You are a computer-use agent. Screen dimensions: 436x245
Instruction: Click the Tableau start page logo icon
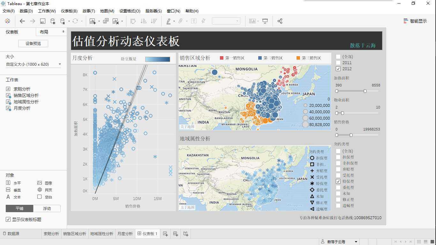tap(7, 21)
